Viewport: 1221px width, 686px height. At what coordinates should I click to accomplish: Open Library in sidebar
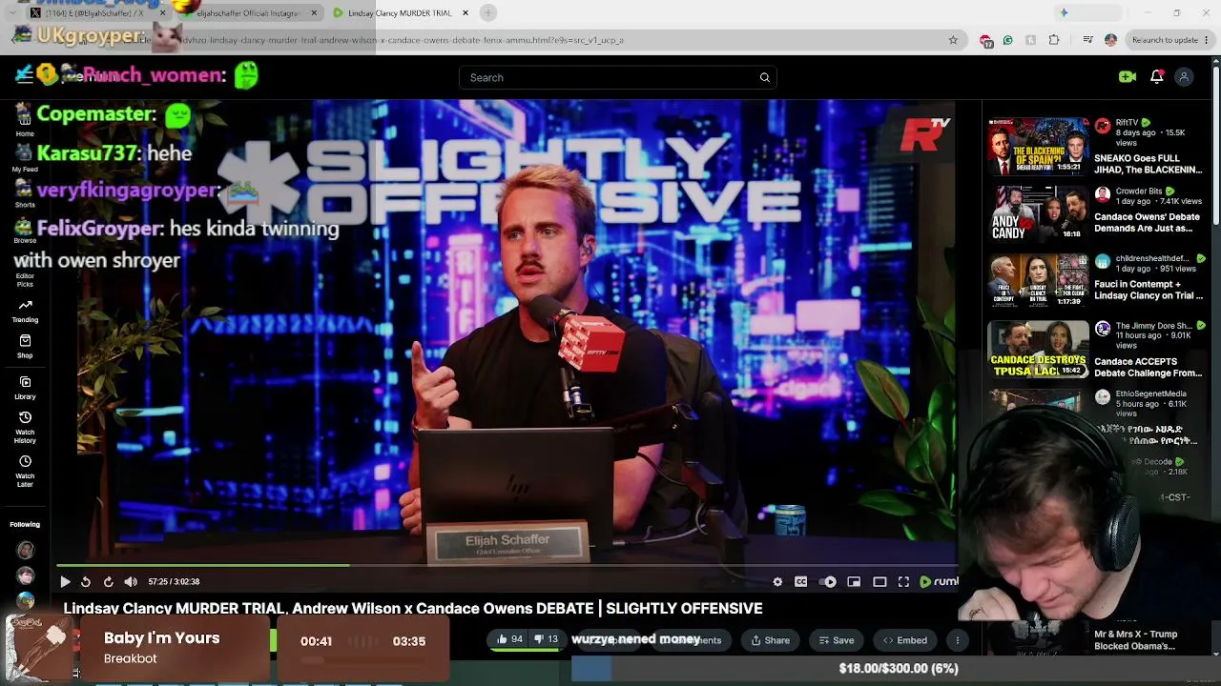[x=25, y=388]
